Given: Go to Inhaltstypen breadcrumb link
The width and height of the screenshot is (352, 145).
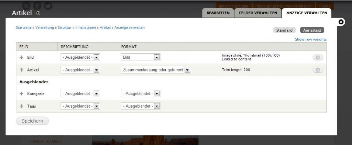Looking at the screenshot, I should (86, 27).
